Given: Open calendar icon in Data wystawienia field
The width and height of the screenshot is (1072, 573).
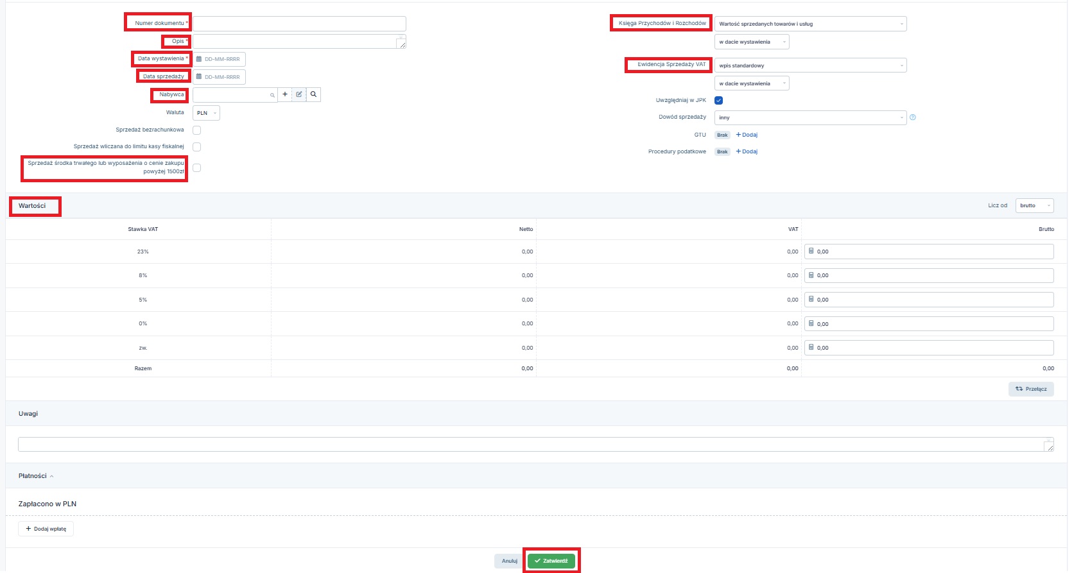Looking at the screenshot, I should [x=199, y=59].
